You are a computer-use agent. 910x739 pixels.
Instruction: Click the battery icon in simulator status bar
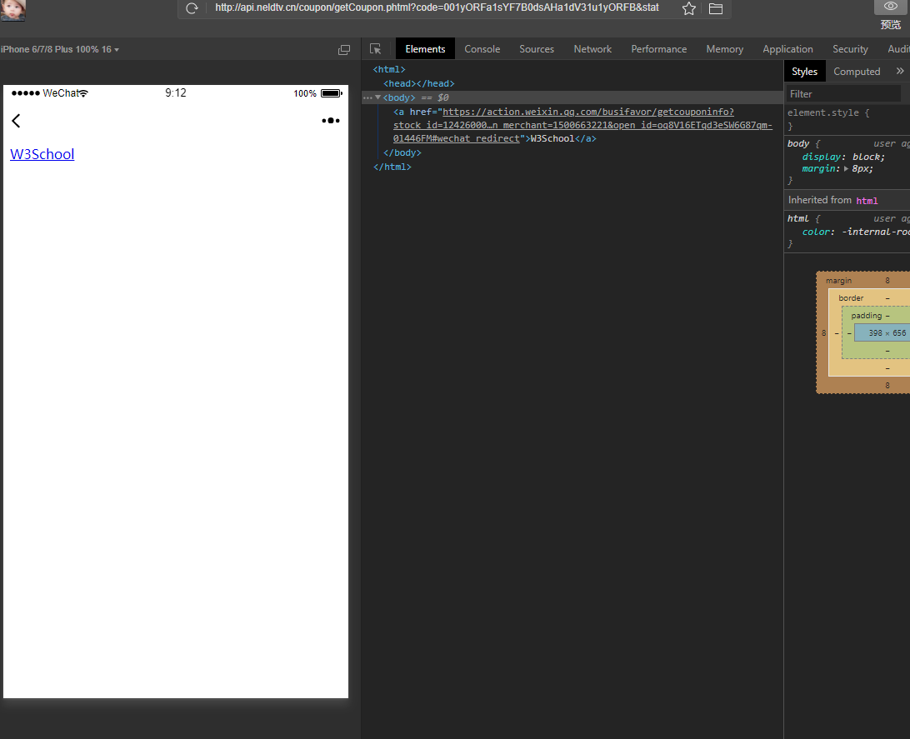(332, 93)
